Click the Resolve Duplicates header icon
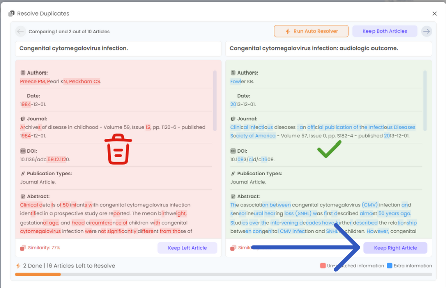 [12, 14]
